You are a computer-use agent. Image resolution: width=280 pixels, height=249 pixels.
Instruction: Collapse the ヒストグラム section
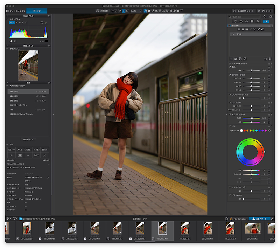coord(7,19)
